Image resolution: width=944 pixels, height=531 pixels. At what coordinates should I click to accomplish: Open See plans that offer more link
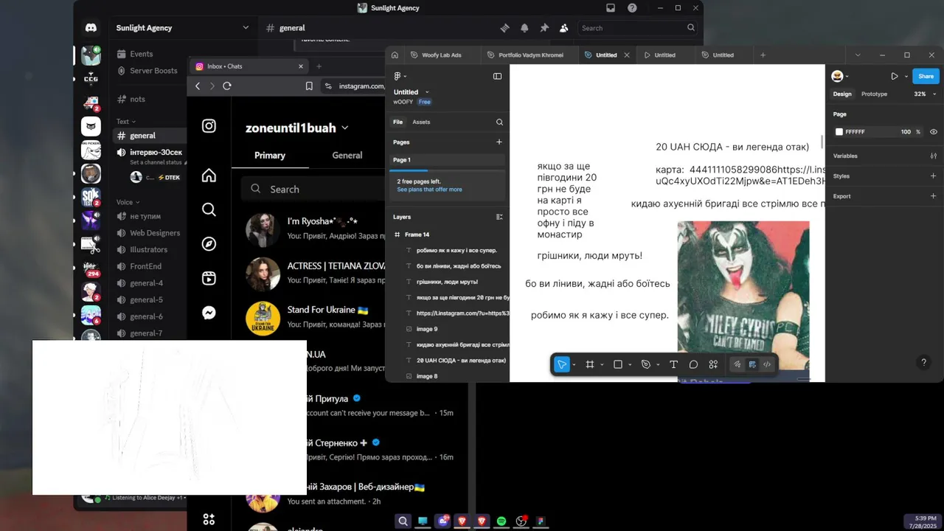tap(429, 190)
